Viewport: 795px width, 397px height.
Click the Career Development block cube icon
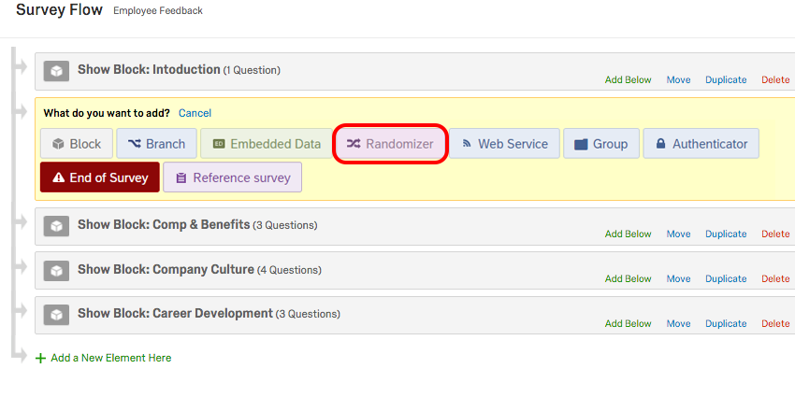point(56,315)
